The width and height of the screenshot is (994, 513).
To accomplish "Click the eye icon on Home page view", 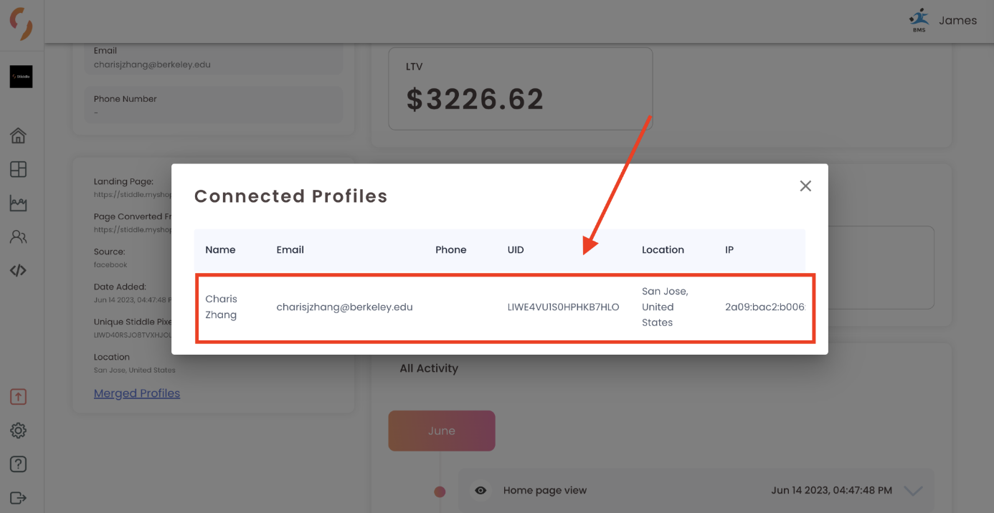I will (x=481, y=491).
